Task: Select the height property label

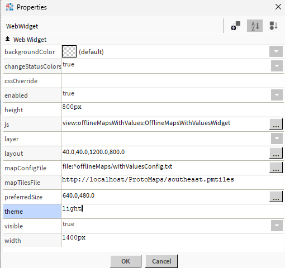Action: click(13, 110)
